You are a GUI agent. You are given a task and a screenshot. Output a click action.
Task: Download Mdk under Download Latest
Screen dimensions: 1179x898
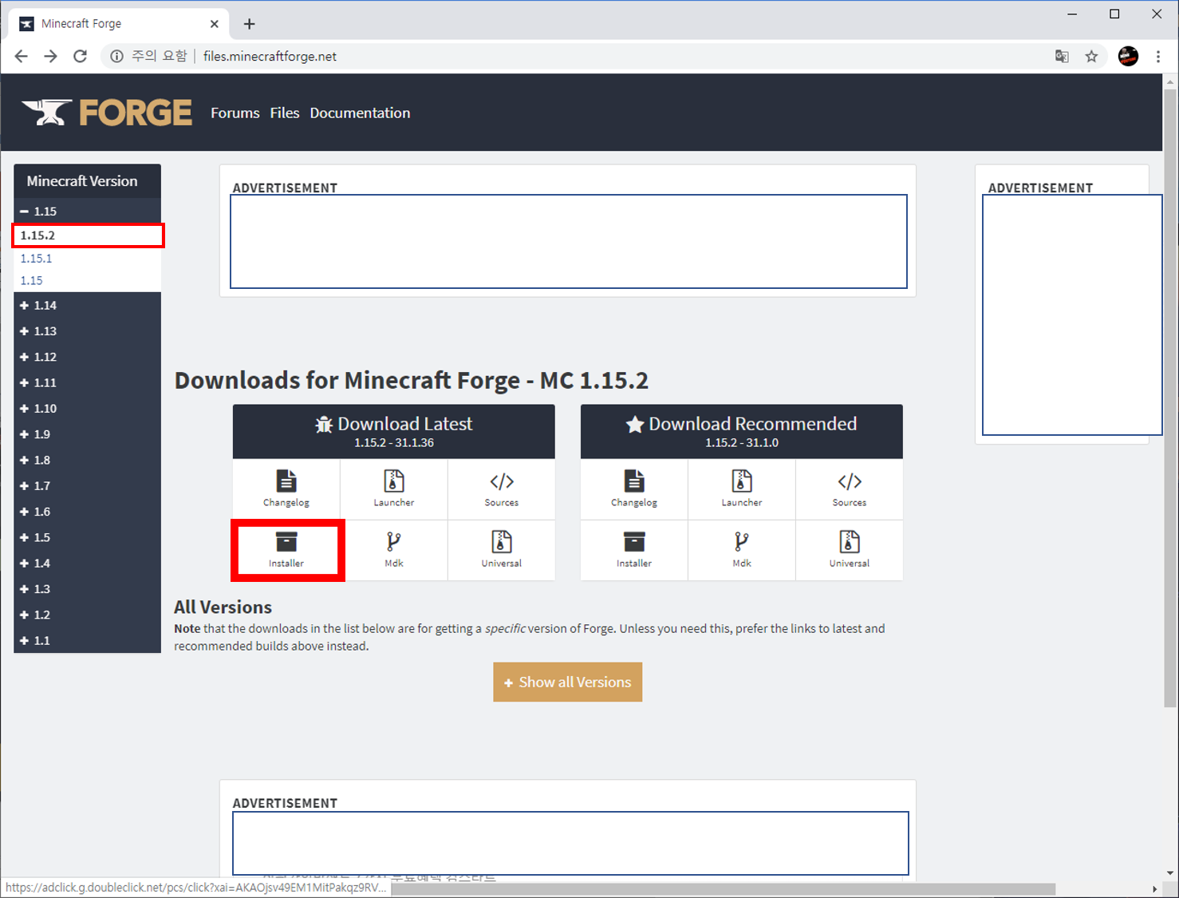394,550
